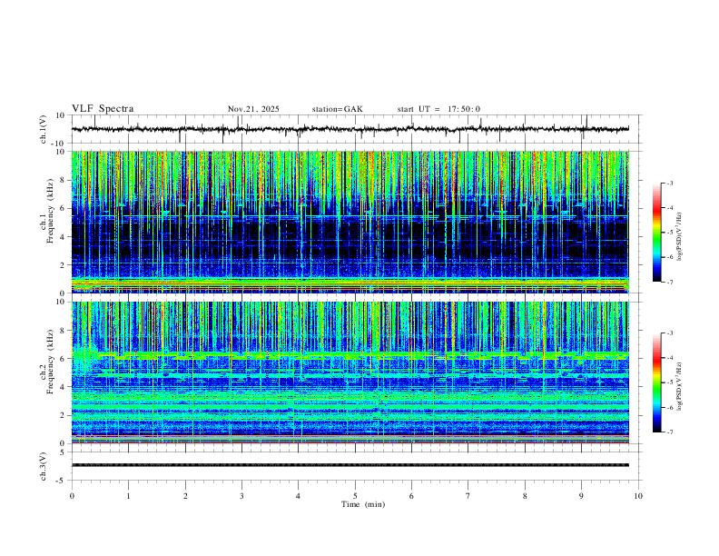
Task: Click the 'VLF Spectra' title text
Action: 103,109
